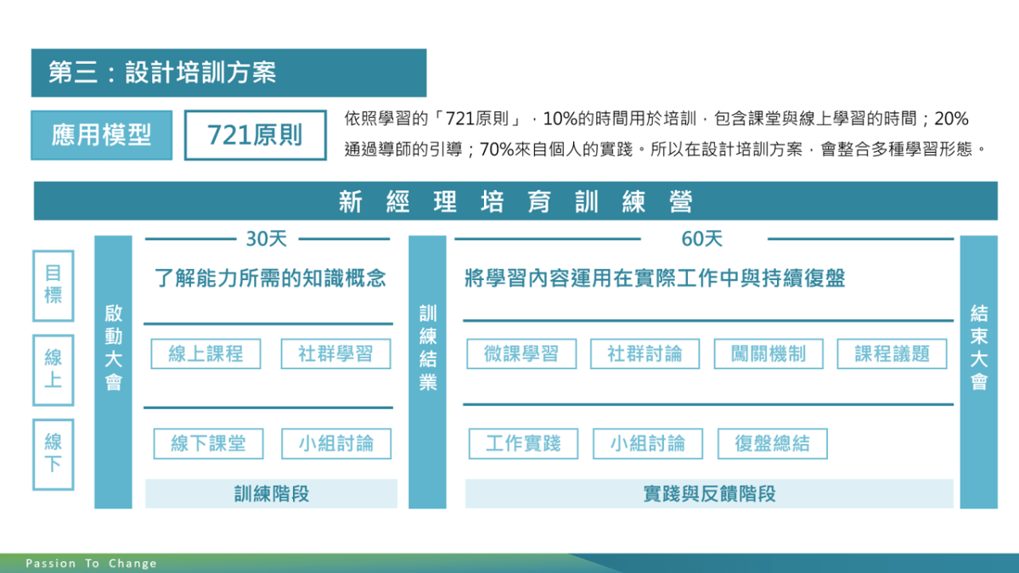Click the 目標 row label

click(53, 285)
